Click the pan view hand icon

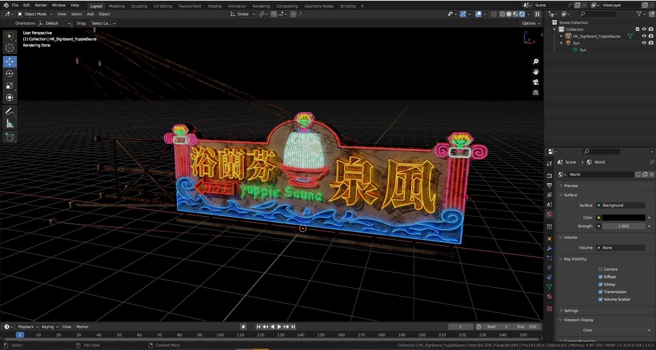[536, 72]
